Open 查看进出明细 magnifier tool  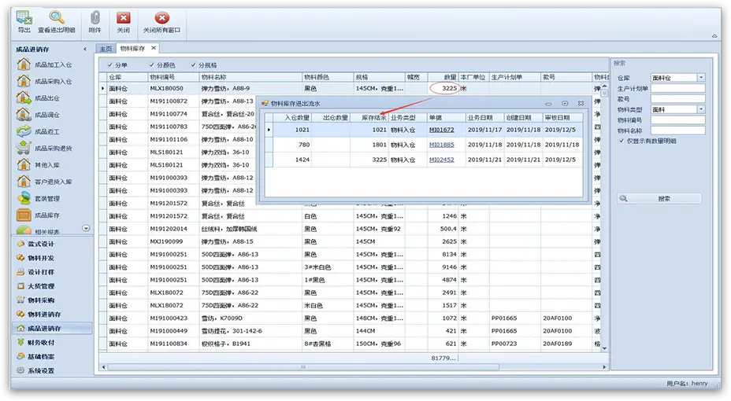point(57,21)
